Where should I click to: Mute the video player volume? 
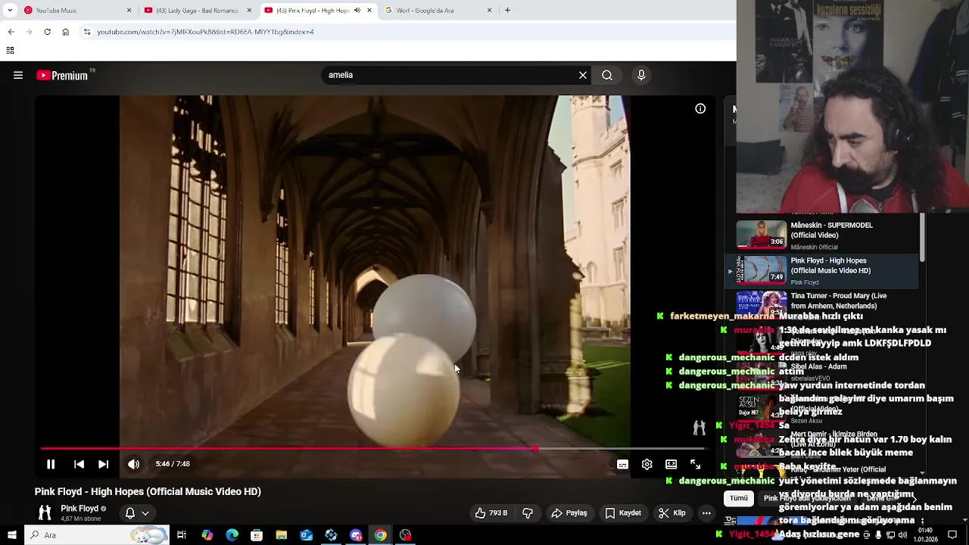133,464
